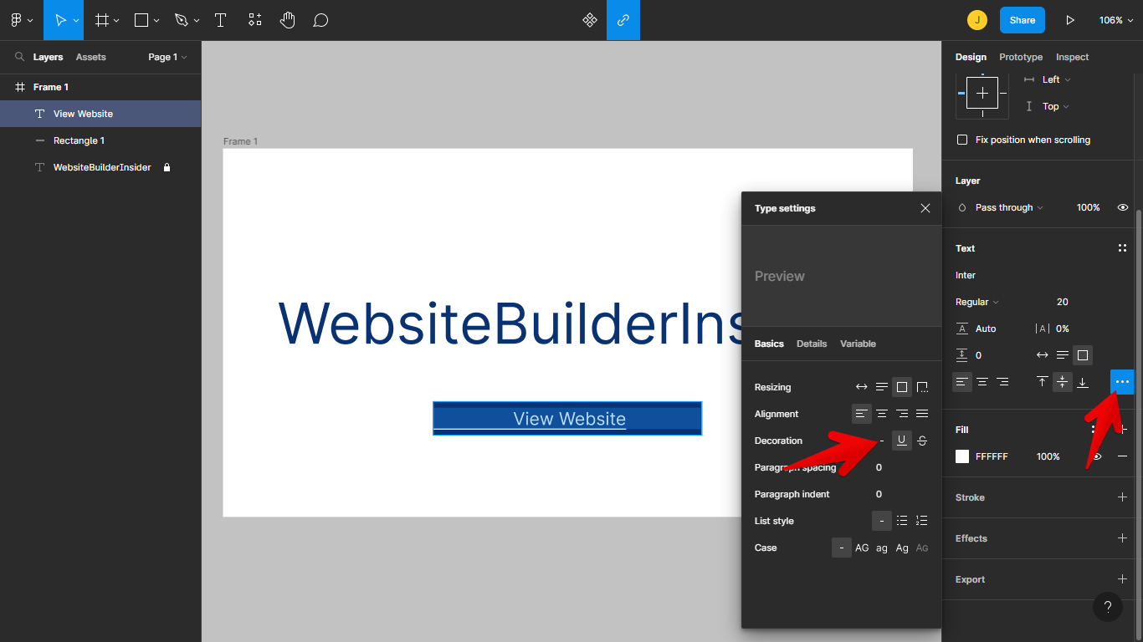Enable Fix position when scrolling checkbox

[x=962, y=140]
